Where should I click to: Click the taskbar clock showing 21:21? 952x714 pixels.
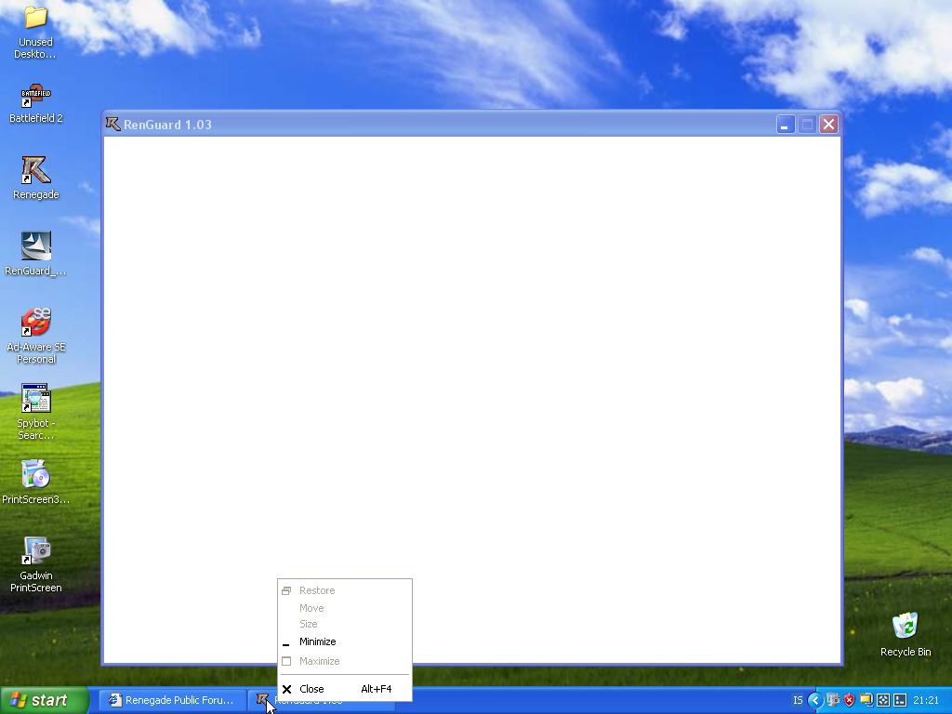coord(925,700)
